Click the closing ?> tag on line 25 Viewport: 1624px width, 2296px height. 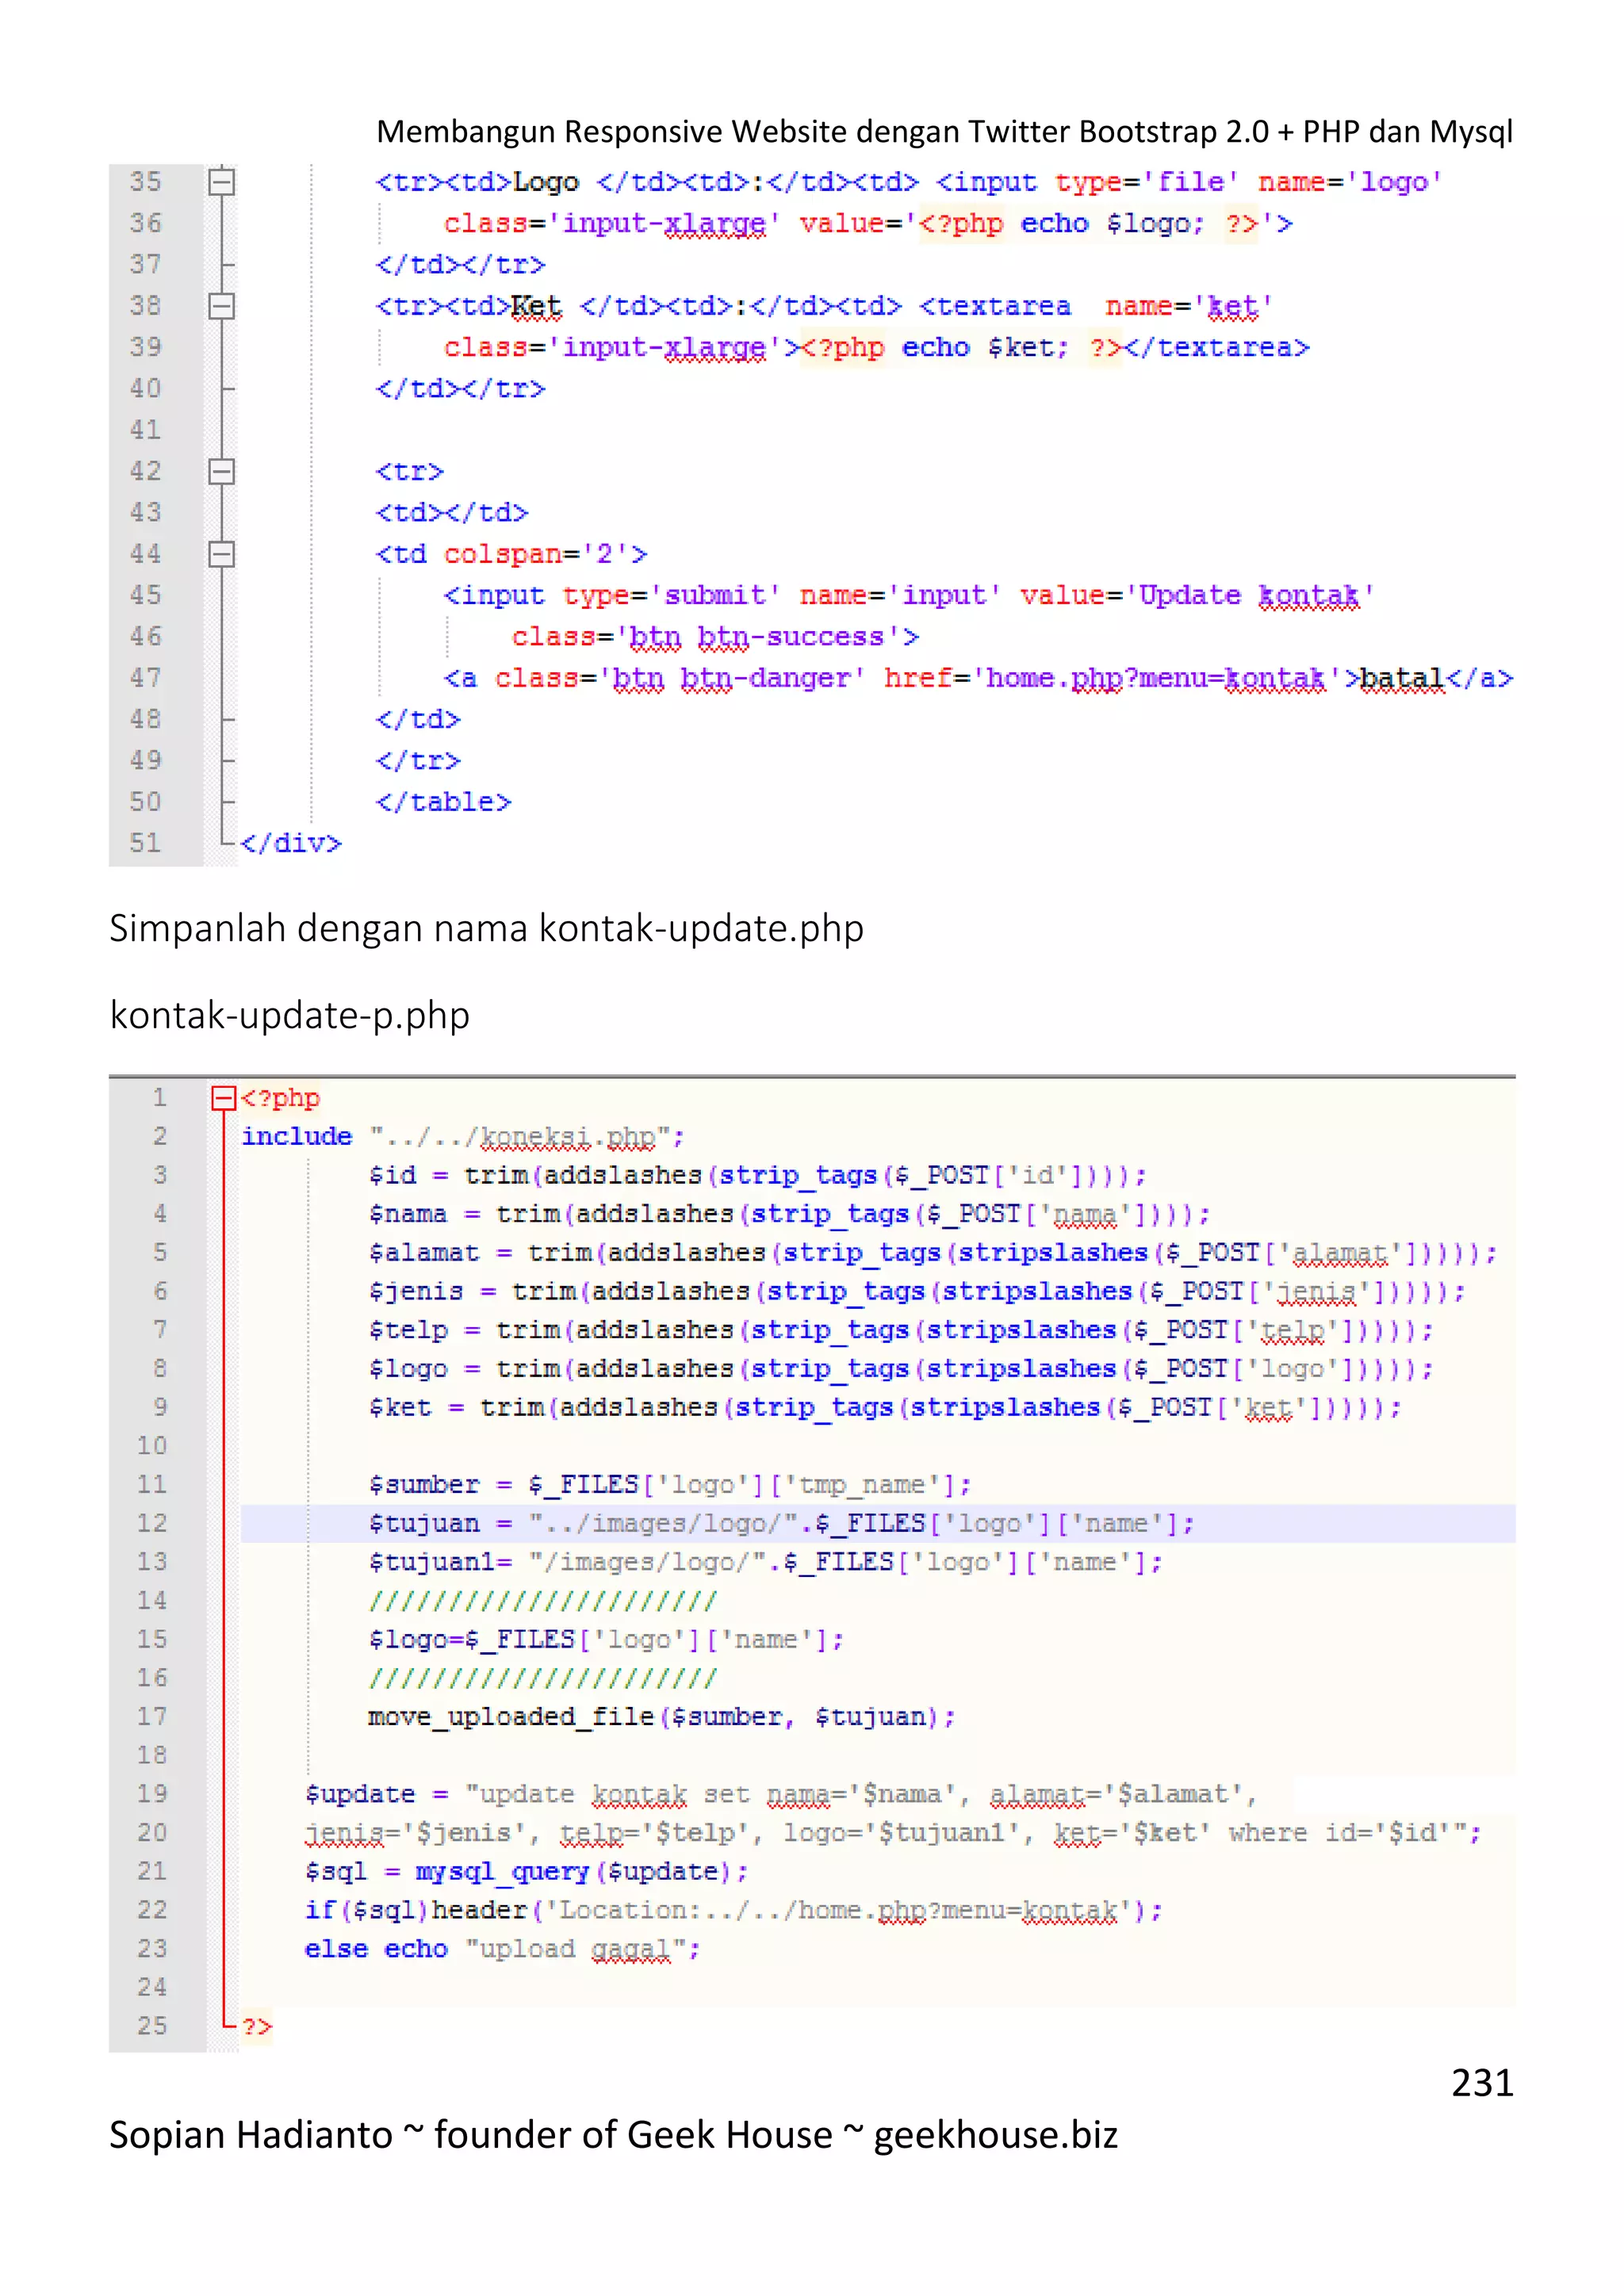pyautogui.click(x=256, y=2026)
